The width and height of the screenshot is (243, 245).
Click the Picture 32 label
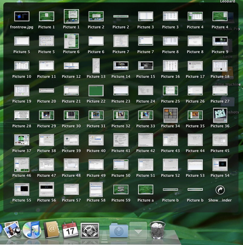coord(121,126)
